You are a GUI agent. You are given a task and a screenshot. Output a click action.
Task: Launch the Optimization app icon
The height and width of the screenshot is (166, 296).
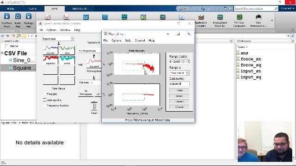coord(67,17)
